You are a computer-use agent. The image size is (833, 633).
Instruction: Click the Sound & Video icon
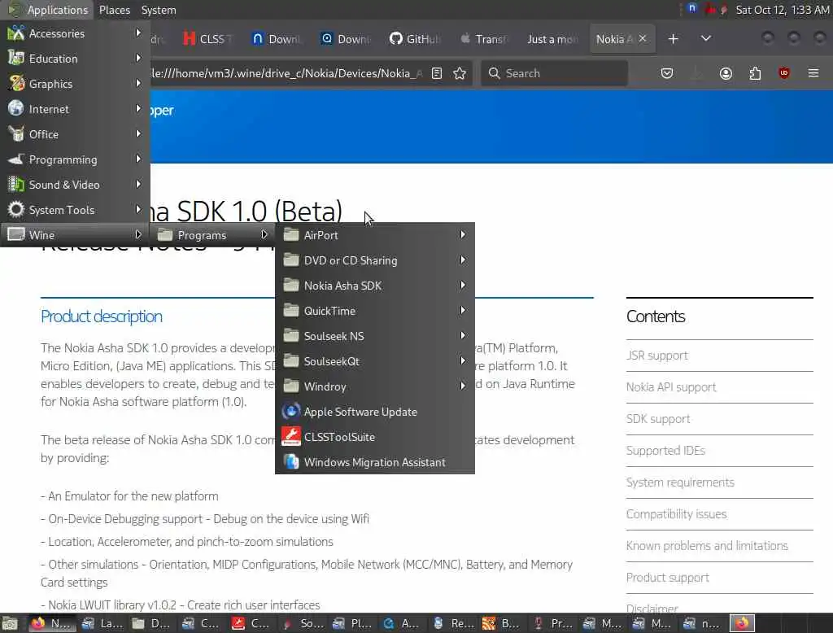(x=16, y=185)
